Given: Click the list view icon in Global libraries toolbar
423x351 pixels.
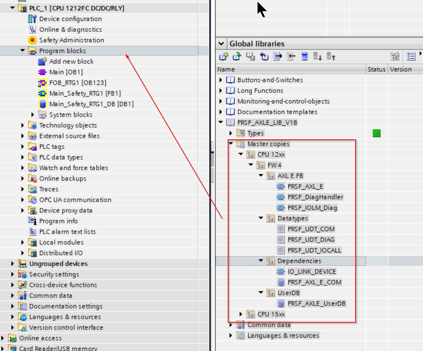Looking at the screenshot, I should (411, 56).
